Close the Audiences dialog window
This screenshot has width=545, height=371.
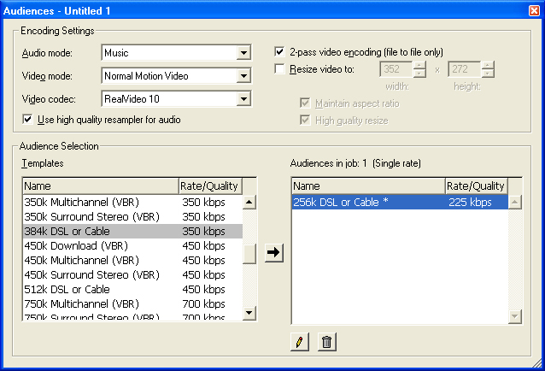533,11
